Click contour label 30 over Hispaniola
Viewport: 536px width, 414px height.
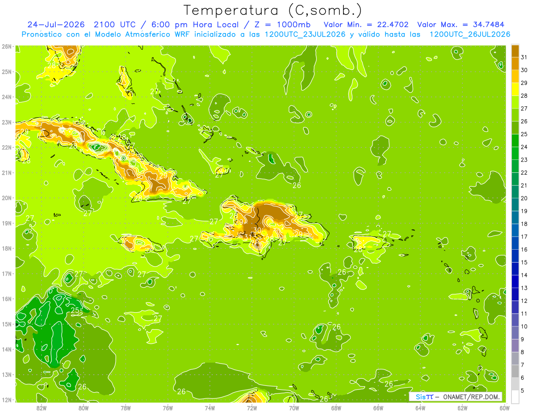point(257,230)
